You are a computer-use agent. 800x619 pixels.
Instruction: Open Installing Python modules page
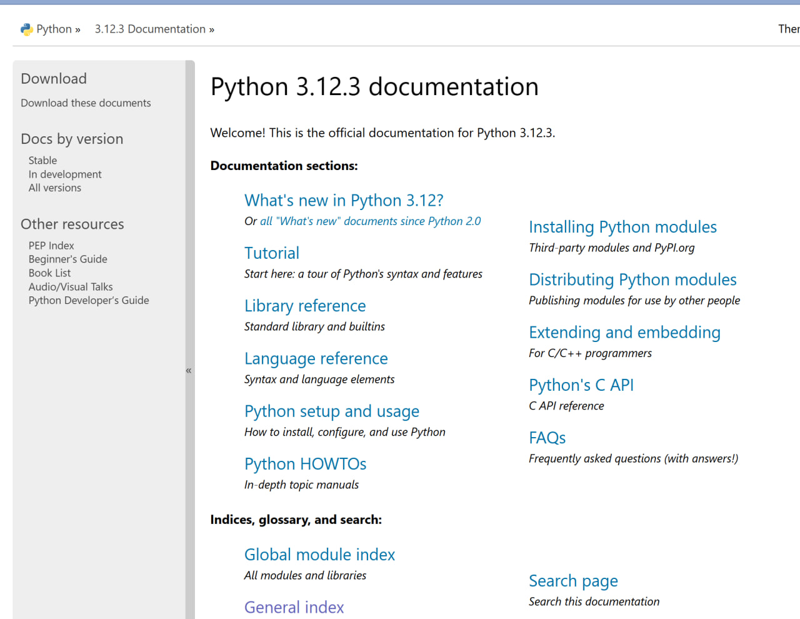click(622, 227)
